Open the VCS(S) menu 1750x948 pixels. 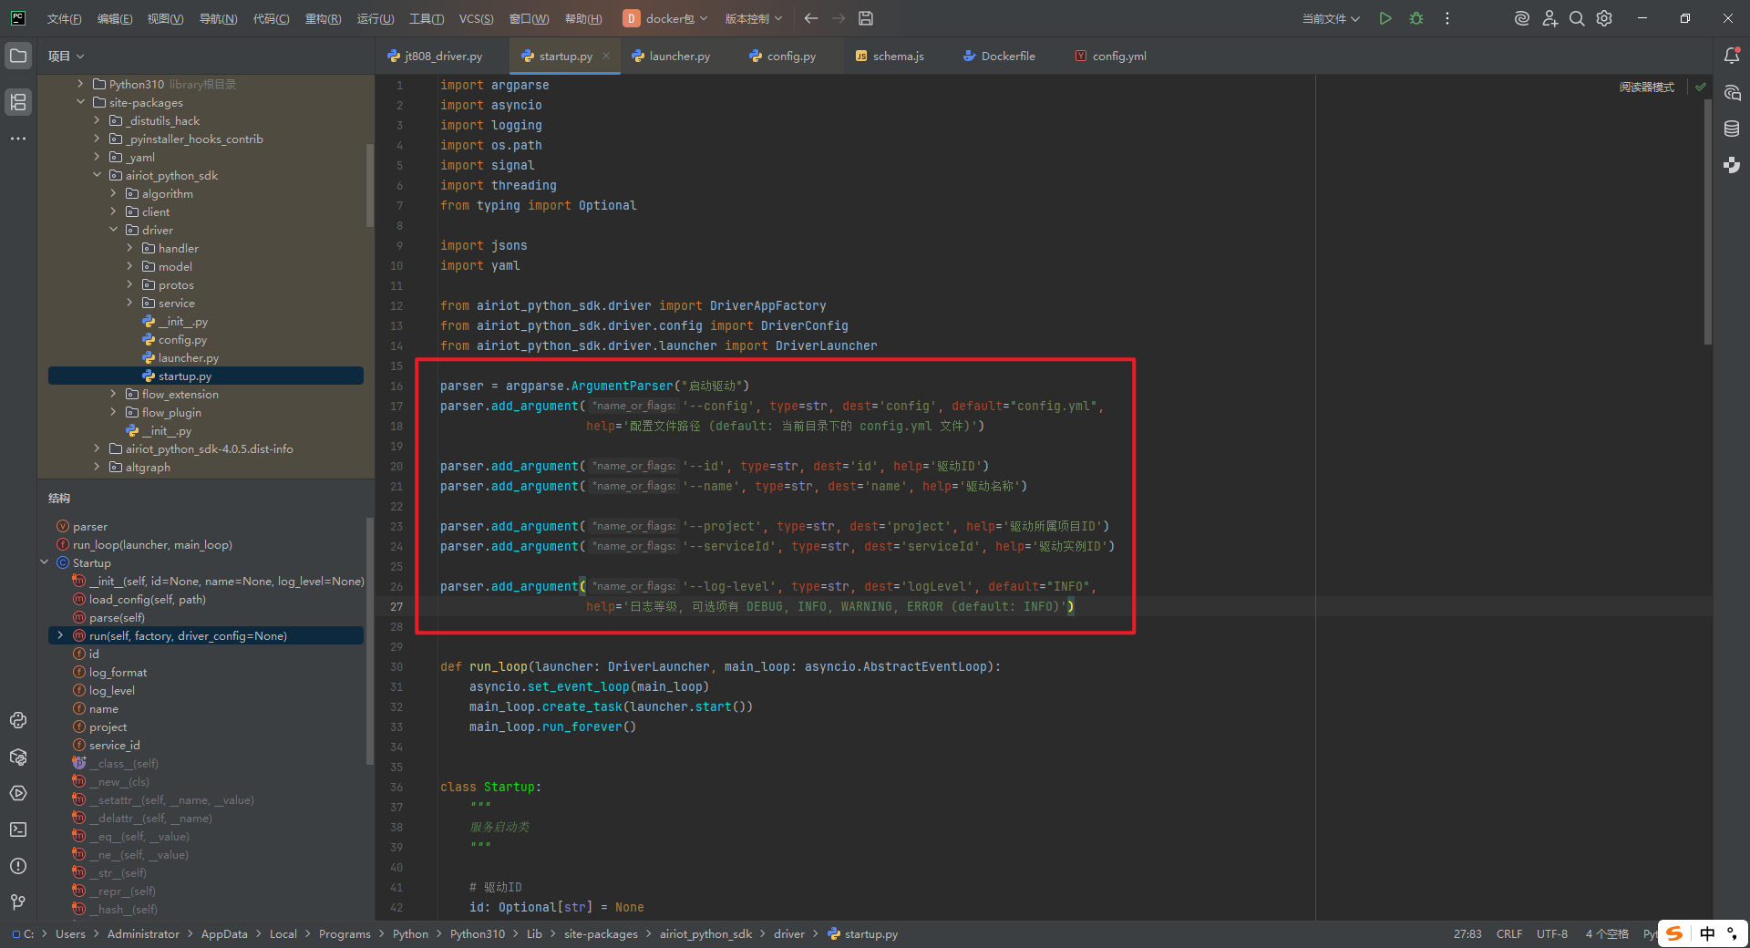(x=476, y=18)
